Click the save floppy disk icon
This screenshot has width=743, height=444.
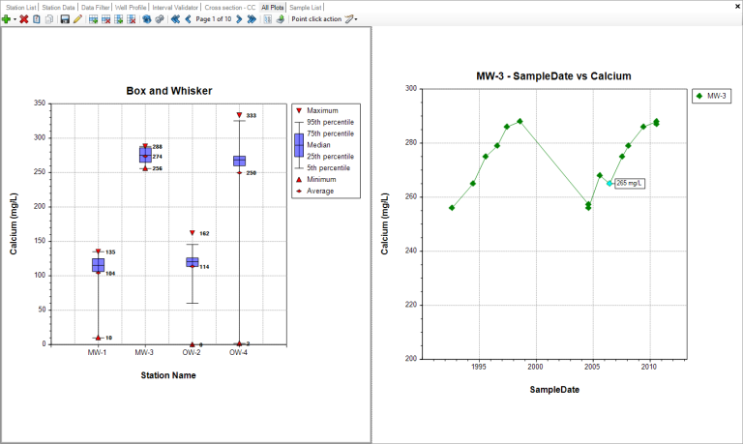(64, 18)
